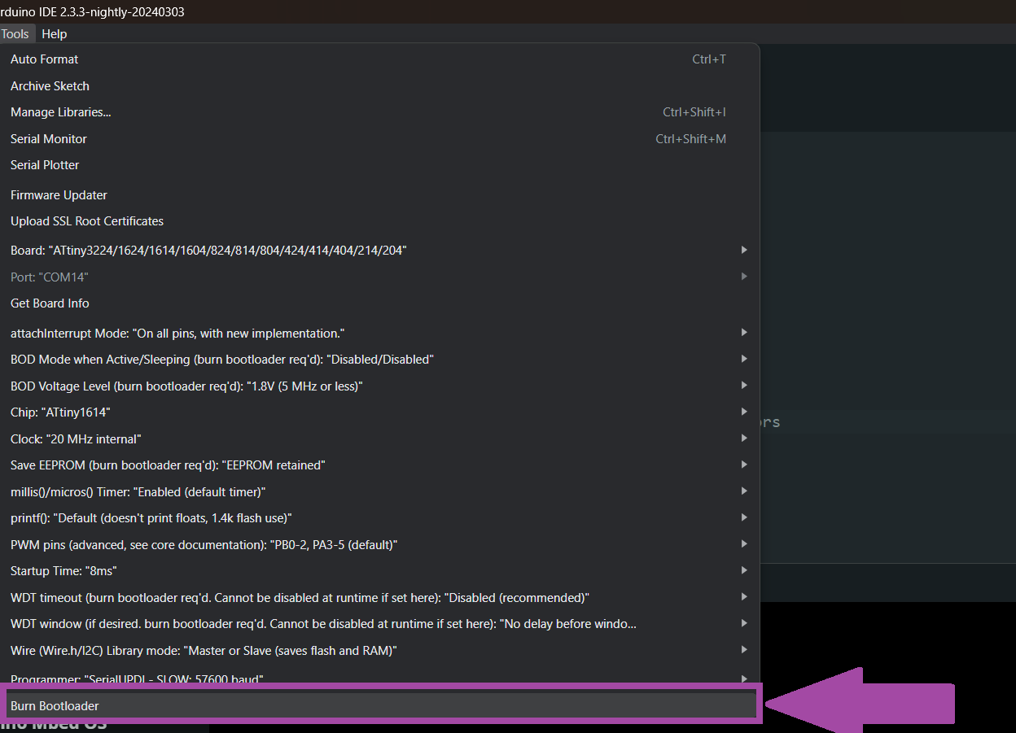Open the Help menu
The height and width of the screenshot is (733, 1016).
point(55,34)
